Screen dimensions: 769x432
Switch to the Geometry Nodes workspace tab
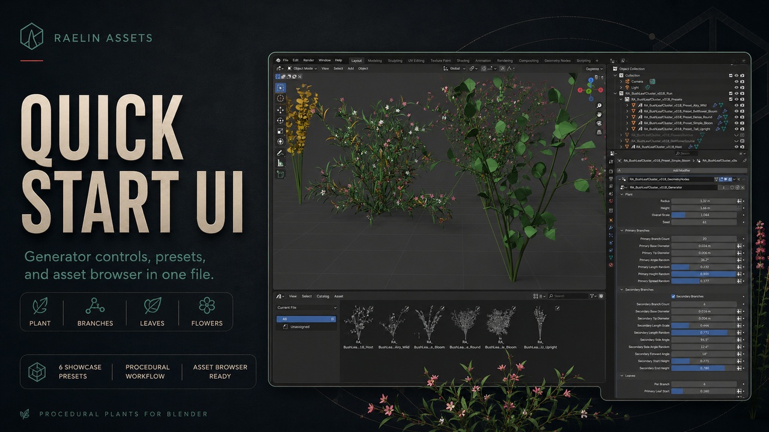click(558, 61)
